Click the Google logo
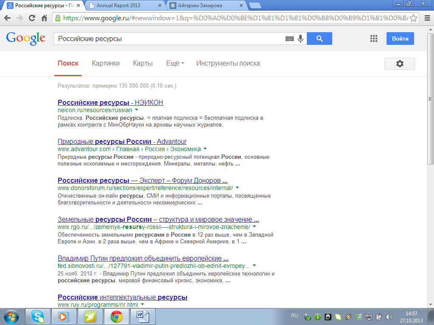 tap(26, 39)
